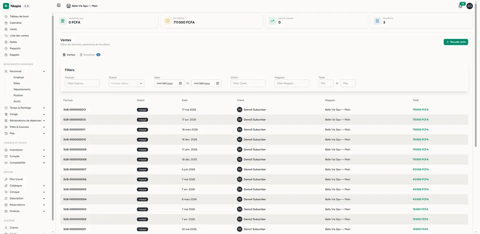Open the DO user avatar
The width and height of the screenshot is (480, 234).
[469, 6]
